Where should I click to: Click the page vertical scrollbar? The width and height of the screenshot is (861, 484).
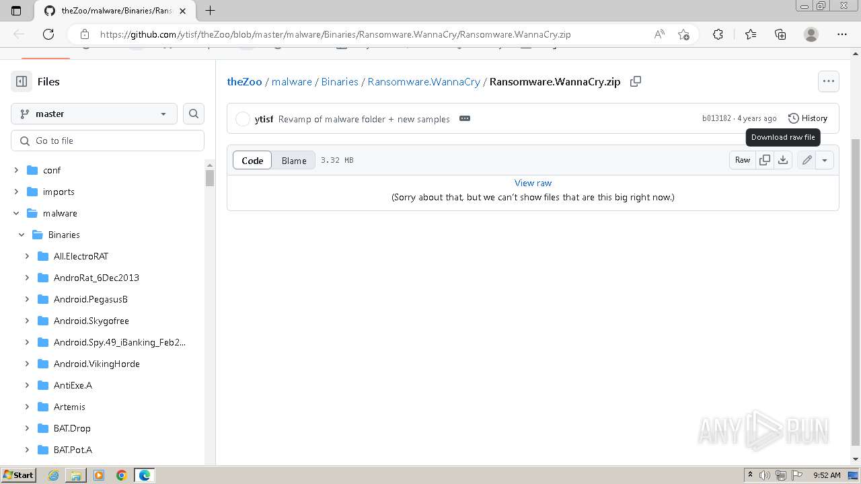856,292
